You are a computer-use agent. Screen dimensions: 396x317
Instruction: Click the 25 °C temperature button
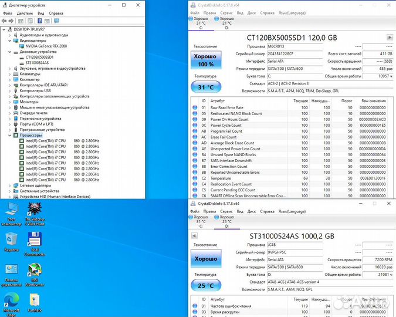point(206,285)
